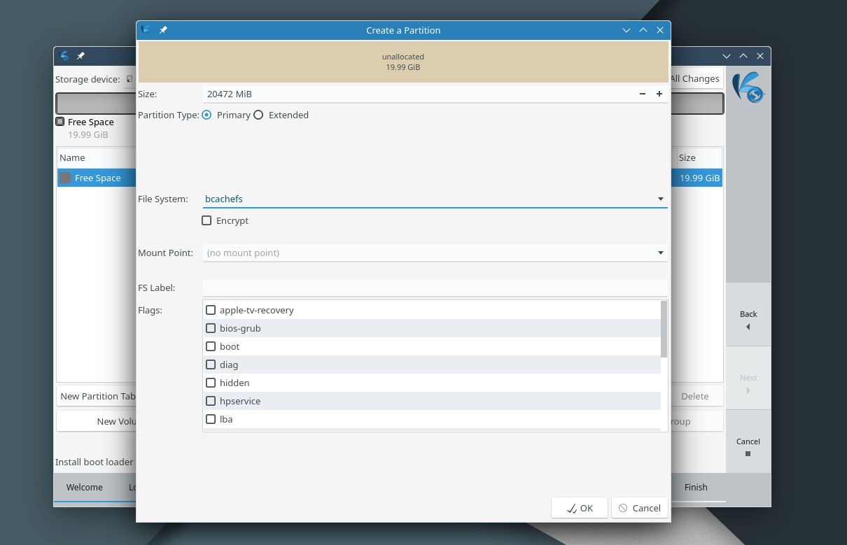Click the KaOS logo in installer sidebar
The image size is (847, 545).
[x=748, y=88]
